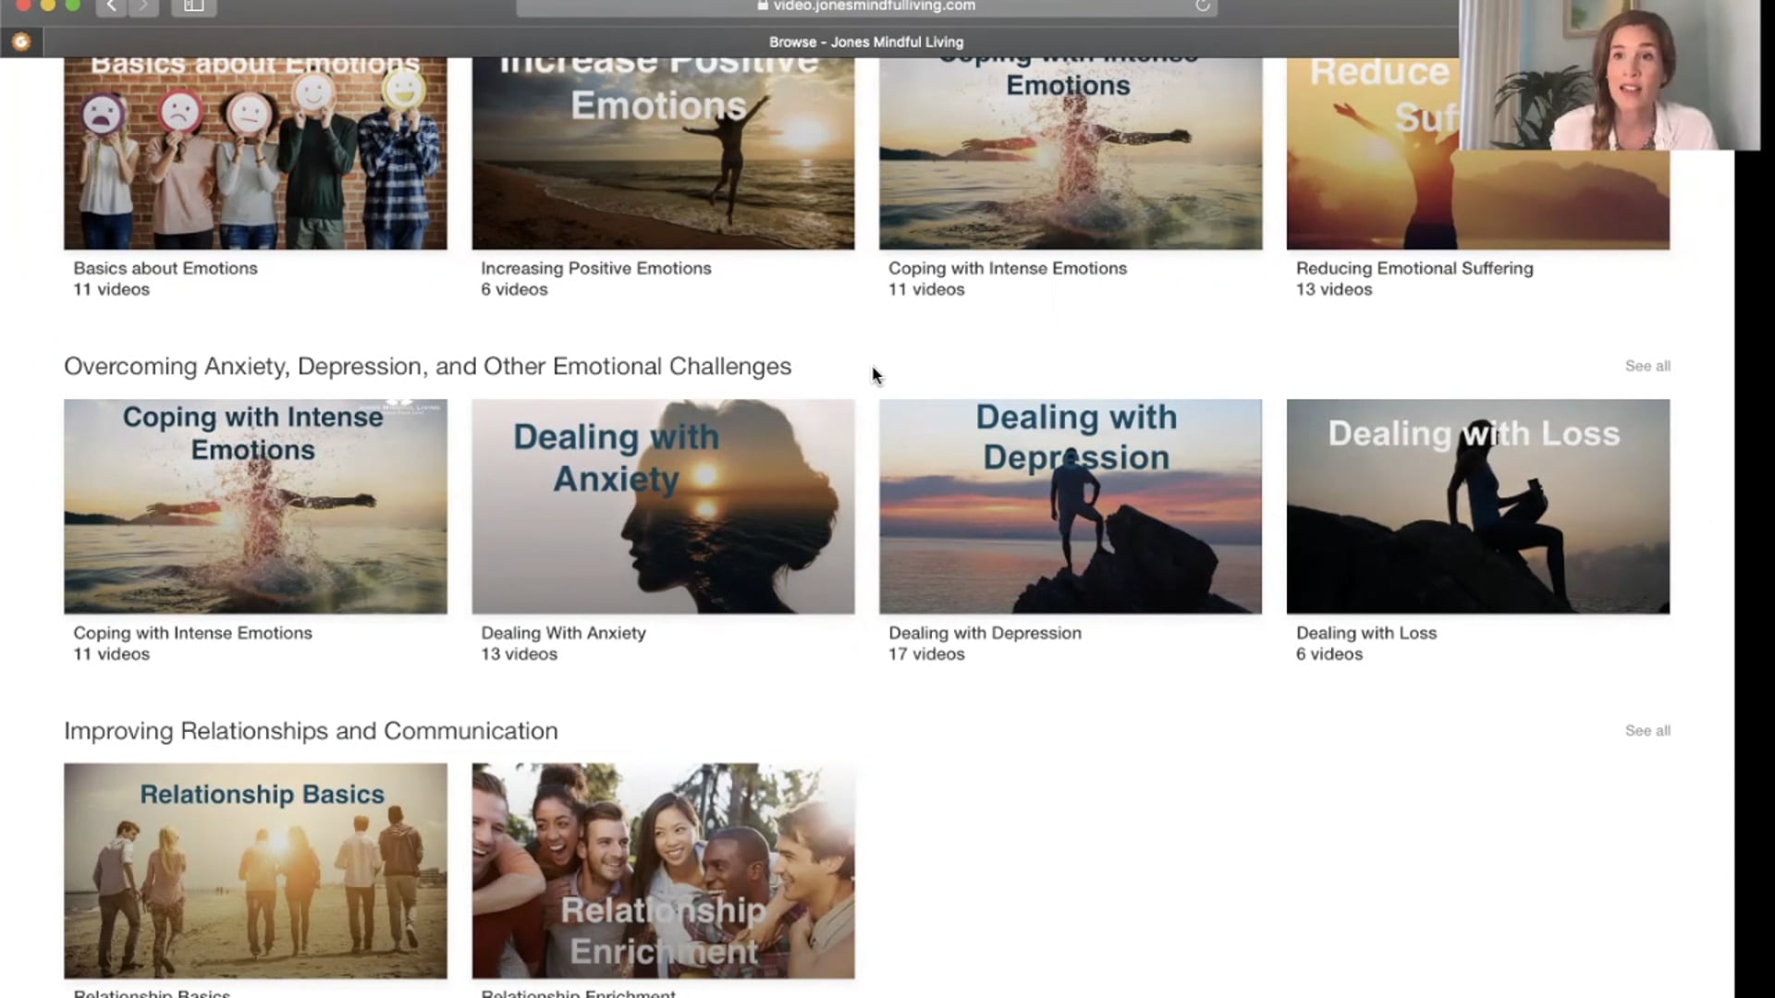Reload the page using the refresh icon
This screenshot has height=998, width=1775.
pos(1203,6)
